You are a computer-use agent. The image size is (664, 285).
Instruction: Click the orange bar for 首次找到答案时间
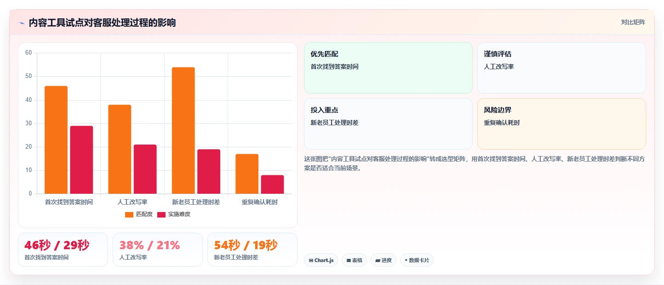pyautogui.click(x=56, y=140)
